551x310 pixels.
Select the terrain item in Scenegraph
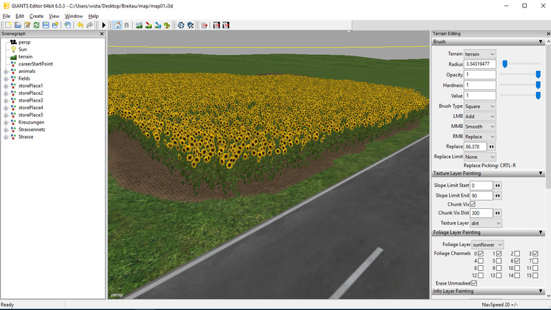[25, 56]
